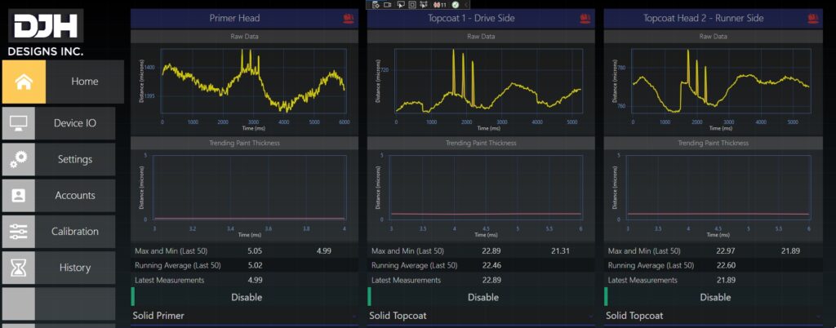Disable Topcoat Head 2 Runner Side sensor
Viewport: 836px width, 328px height.
click(x=715, y=297)
